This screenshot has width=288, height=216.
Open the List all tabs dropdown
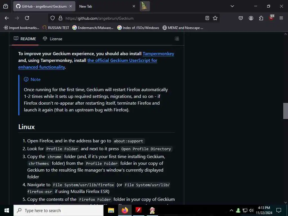pyautogui.click(x=232, y=6)
